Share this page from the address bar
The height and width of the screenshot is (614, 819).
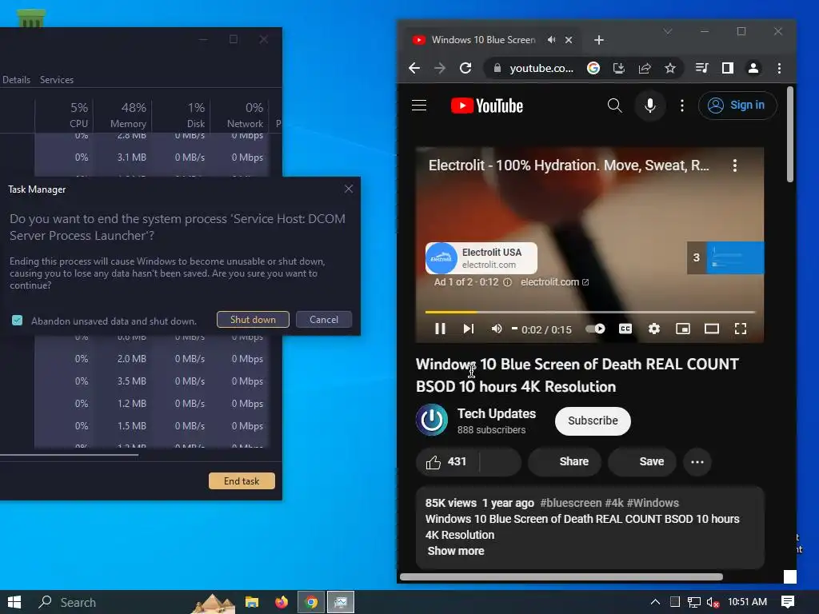pos(645,68)
